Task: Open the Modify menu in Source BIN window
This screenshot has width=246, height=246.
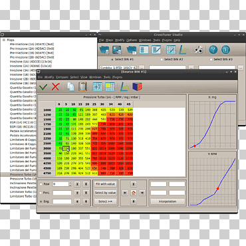Action: point(49,77)
